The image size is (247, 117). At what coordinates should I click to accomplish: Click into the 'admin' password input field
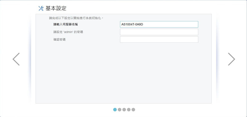(159, 32)
